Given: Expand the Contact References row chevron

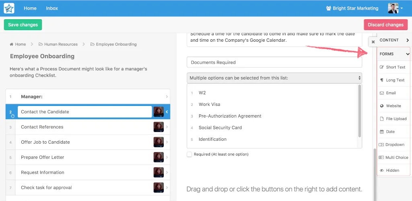Looking at the screenshot, I should pos(167,127).
